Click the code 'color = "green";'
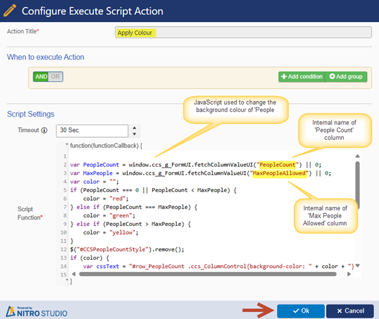Screen dimensions: 379x319 click(110, 215)
